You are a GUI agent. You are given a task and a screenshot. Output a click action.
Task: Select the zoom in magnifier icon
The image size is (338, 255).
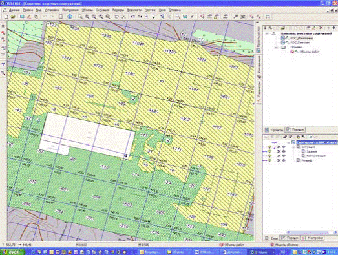[87, 17]
